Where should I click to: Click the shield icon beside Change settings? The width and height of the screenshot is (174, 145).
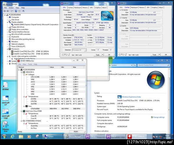click(152, 117)
